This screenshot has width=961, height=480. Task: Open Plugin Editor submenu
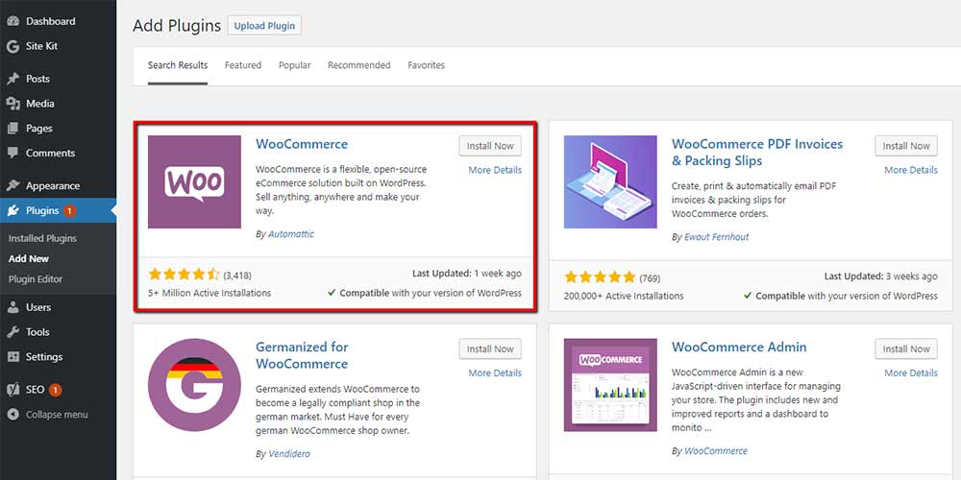(x=36, y=279)
